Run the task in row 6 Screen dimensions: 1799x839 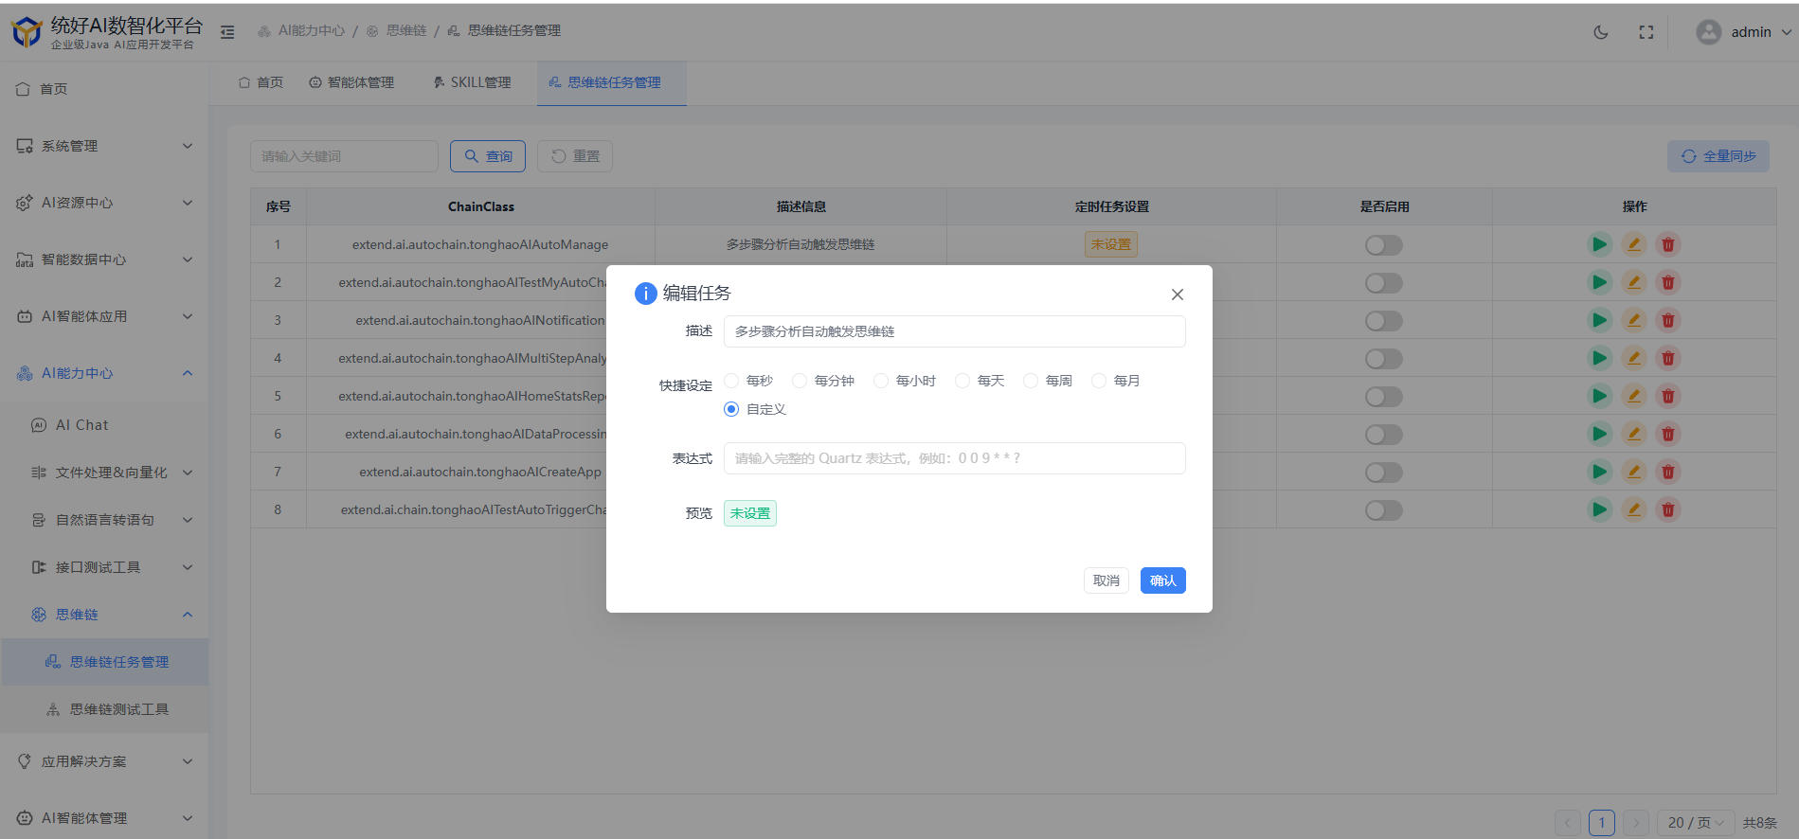1599,434
